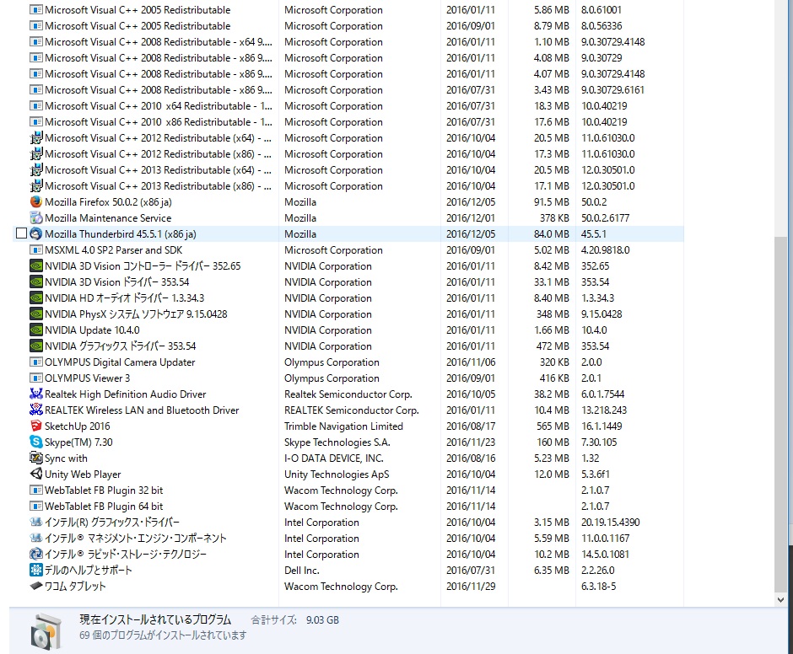
Task: Click the OLYMPUS Digital Camera Updater icon
Action: pyautogui.click(x=36, y=362)
